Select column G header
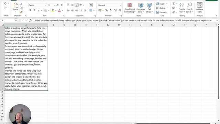 108,25
